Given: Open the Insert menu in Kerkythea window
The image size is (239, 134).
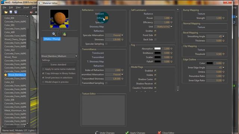Looking at the screenshot, I should [26, 7].
